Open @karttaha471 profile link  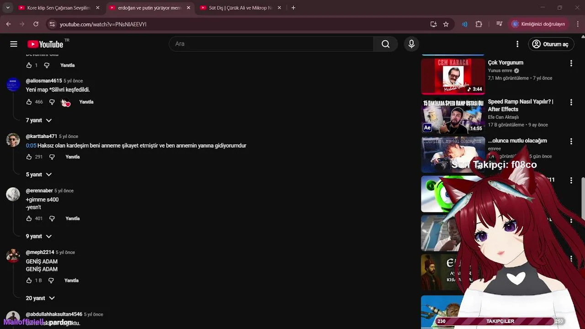point(42,136)
